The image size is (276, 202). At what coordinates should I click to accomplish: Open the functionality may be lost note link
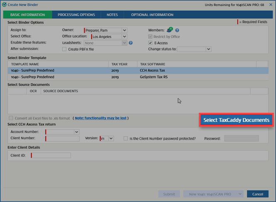pos(100,118)
